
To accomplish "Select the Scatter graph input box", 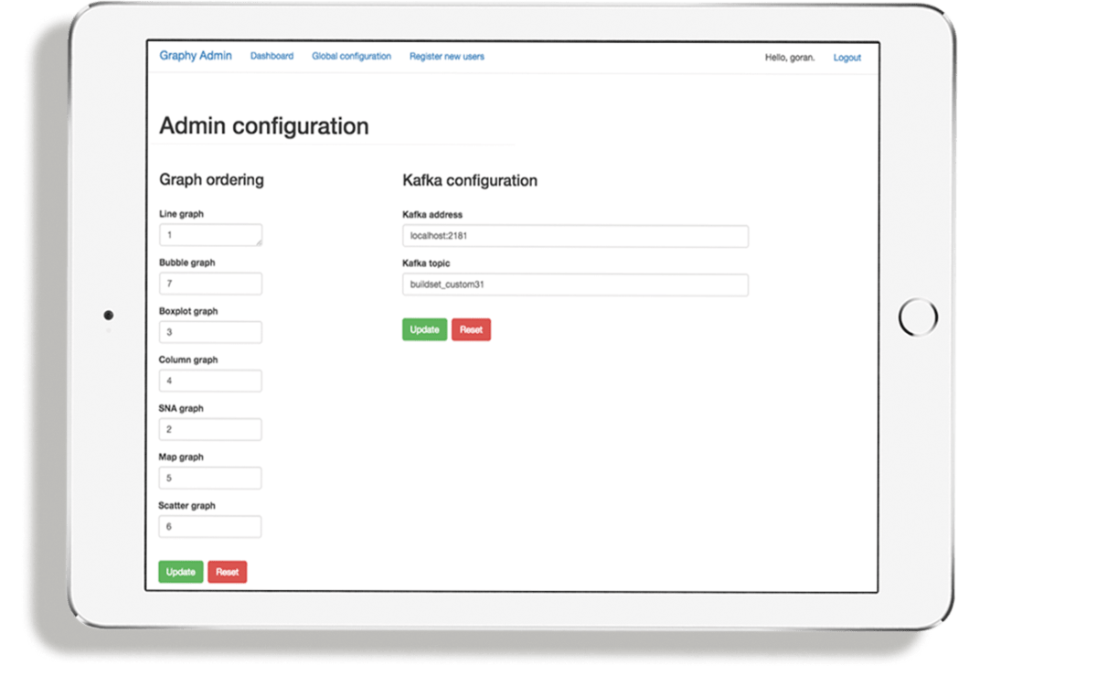I will point(209,526).
